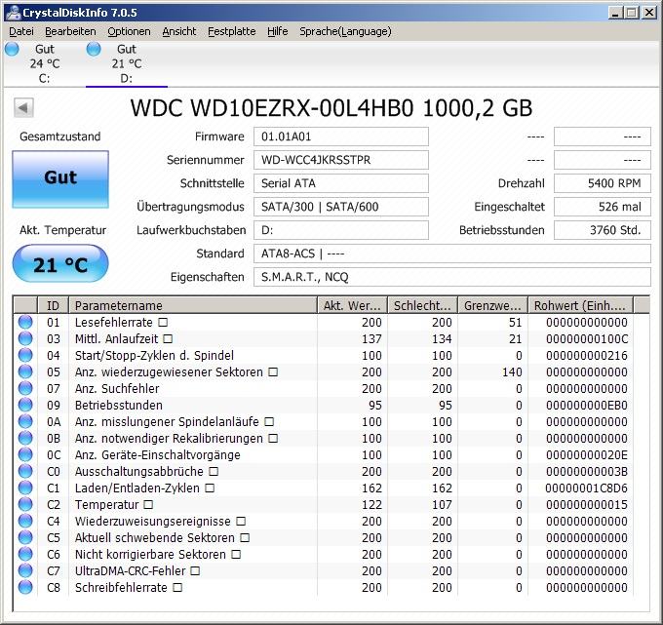Click the raw value 00000000EB0
This screenshot has width=663, height=625.
(587, 405)
